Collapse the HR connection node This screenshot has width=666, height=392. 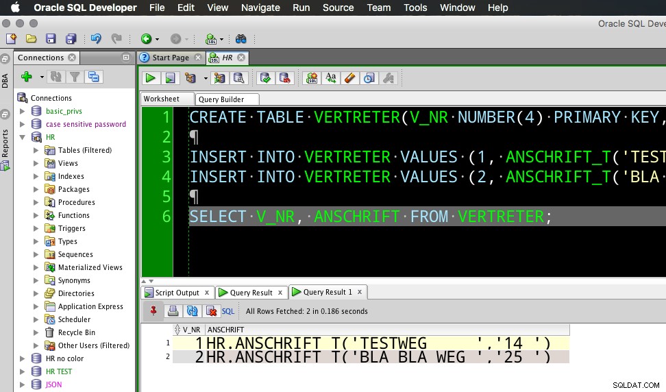23,137
